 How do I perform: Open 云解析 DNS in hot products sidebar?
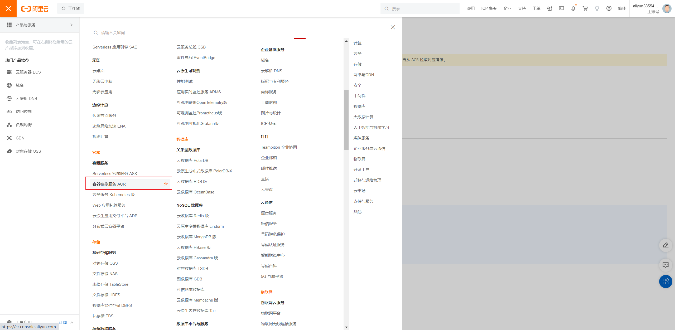(26, 98)
